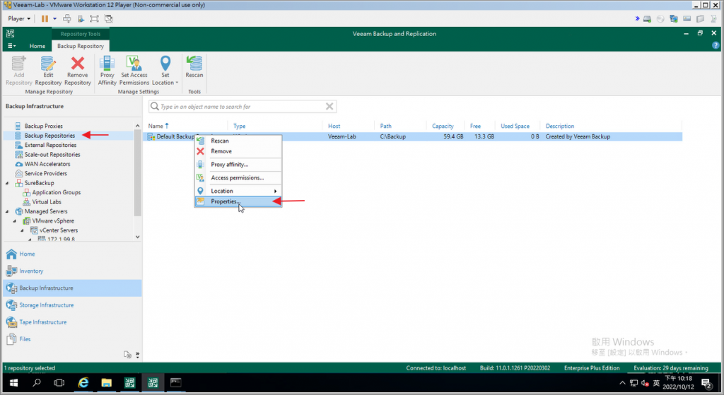The height and width of the screenshot is (395, 724).
Task: Open the VMware Player menu dropdown
Action: [x=19, y=18]
